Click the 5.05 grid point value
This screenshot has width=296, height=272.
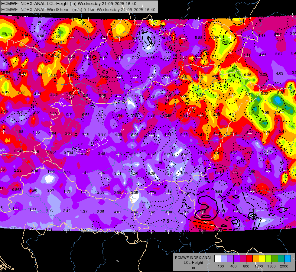coord(54,75)
